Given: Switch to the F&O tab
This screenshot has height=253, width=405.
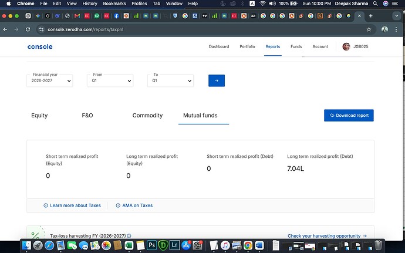Looking at the screenshot, I should click(87, 116).
